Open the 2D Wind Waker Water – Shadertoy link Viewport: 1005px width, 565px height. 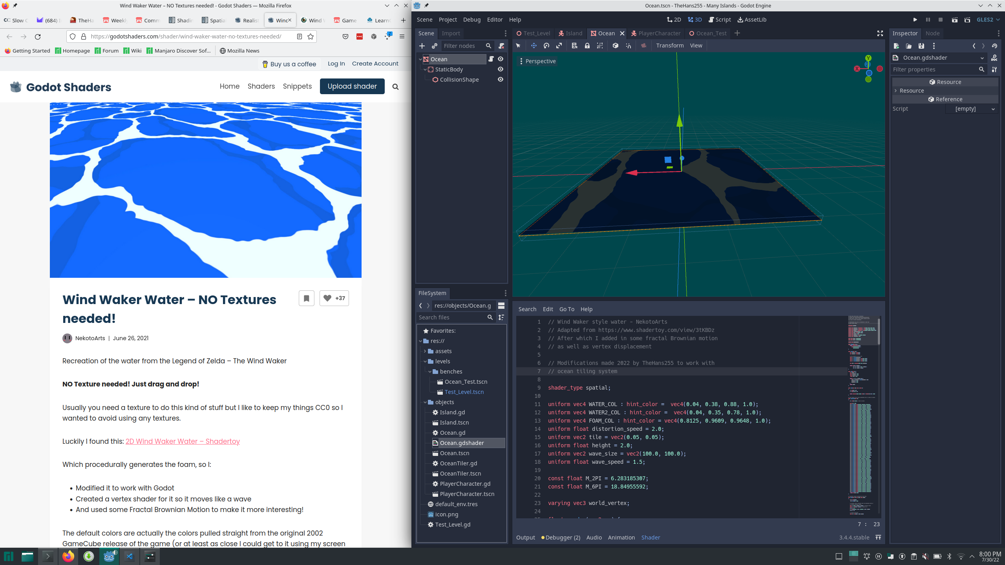[183, 441]
